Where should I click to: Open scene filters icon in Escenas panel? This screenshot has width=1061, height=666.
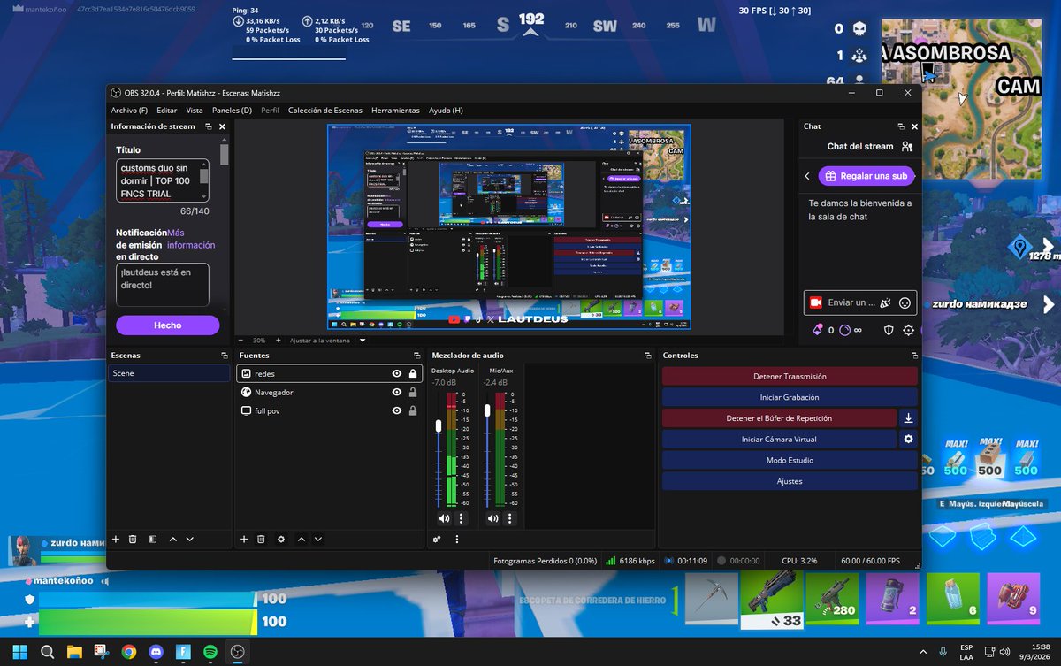point(152,539)
